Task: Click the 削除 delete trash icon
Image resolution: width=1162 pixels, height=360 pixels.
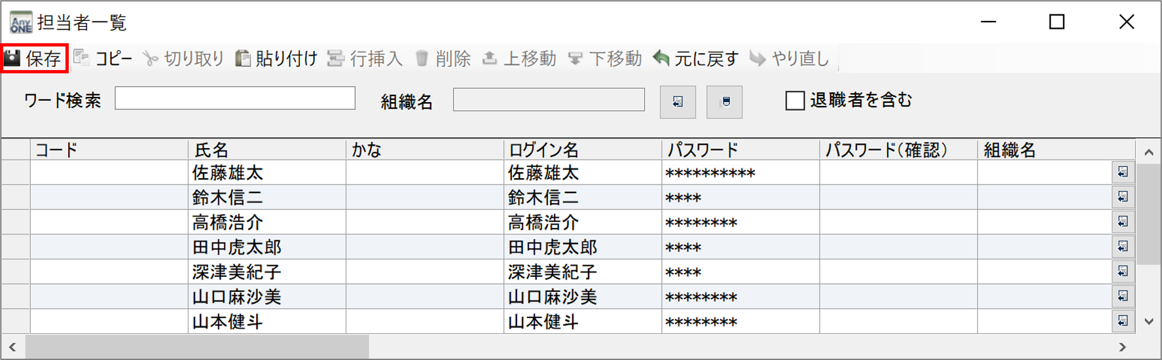Action: point(422,59)
